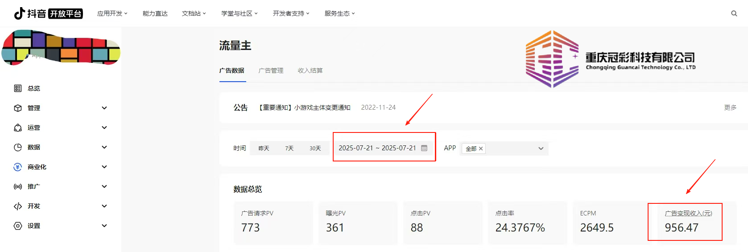Select the 昨天 time filter
Viewport: 748px width, 252px height.
pos(264,148)
